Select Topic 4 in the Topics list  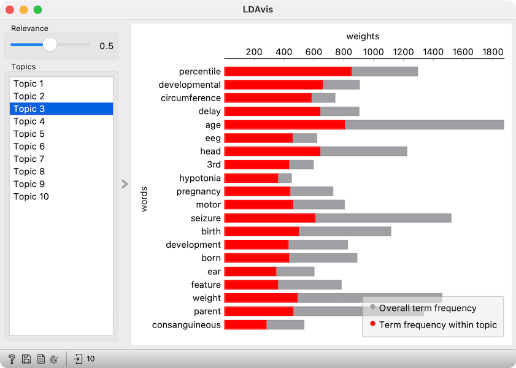(x=61, y=121)
